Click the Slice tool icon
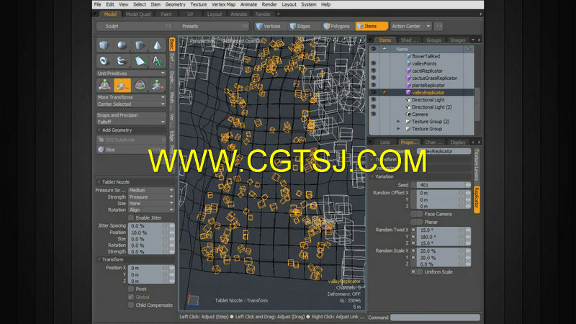This screenshot has width=576, height=324. tap(101, 150)
